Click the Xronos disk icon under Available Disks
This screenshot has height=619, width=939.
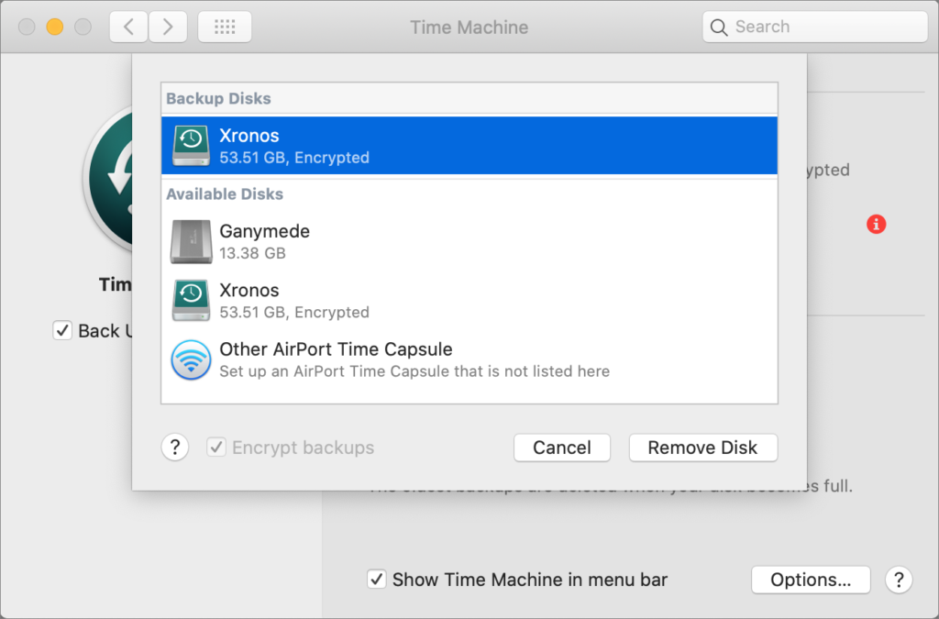(191, 301)
